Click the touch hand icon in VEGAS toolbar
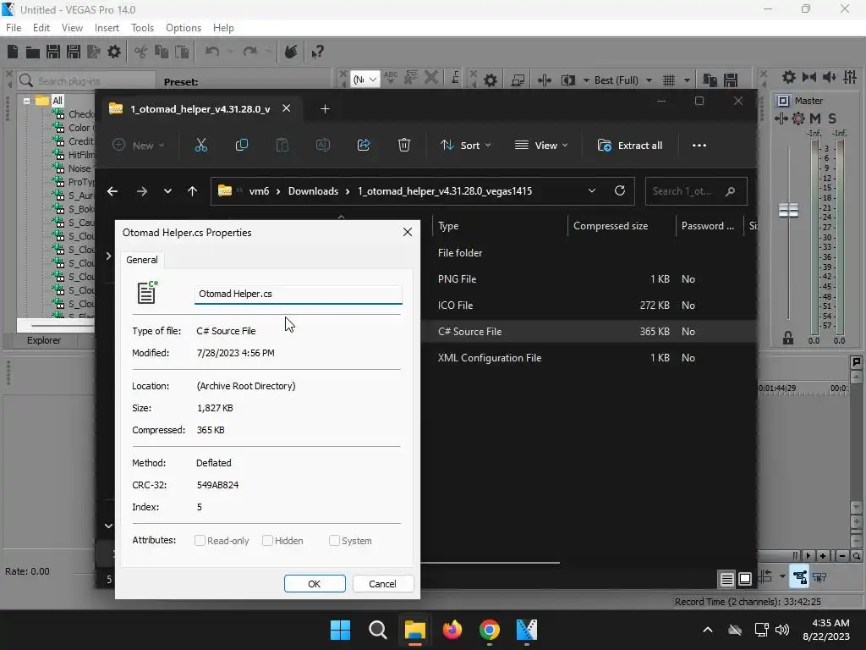The width and height of the screenshot is (866, 650). click(291, 52)
